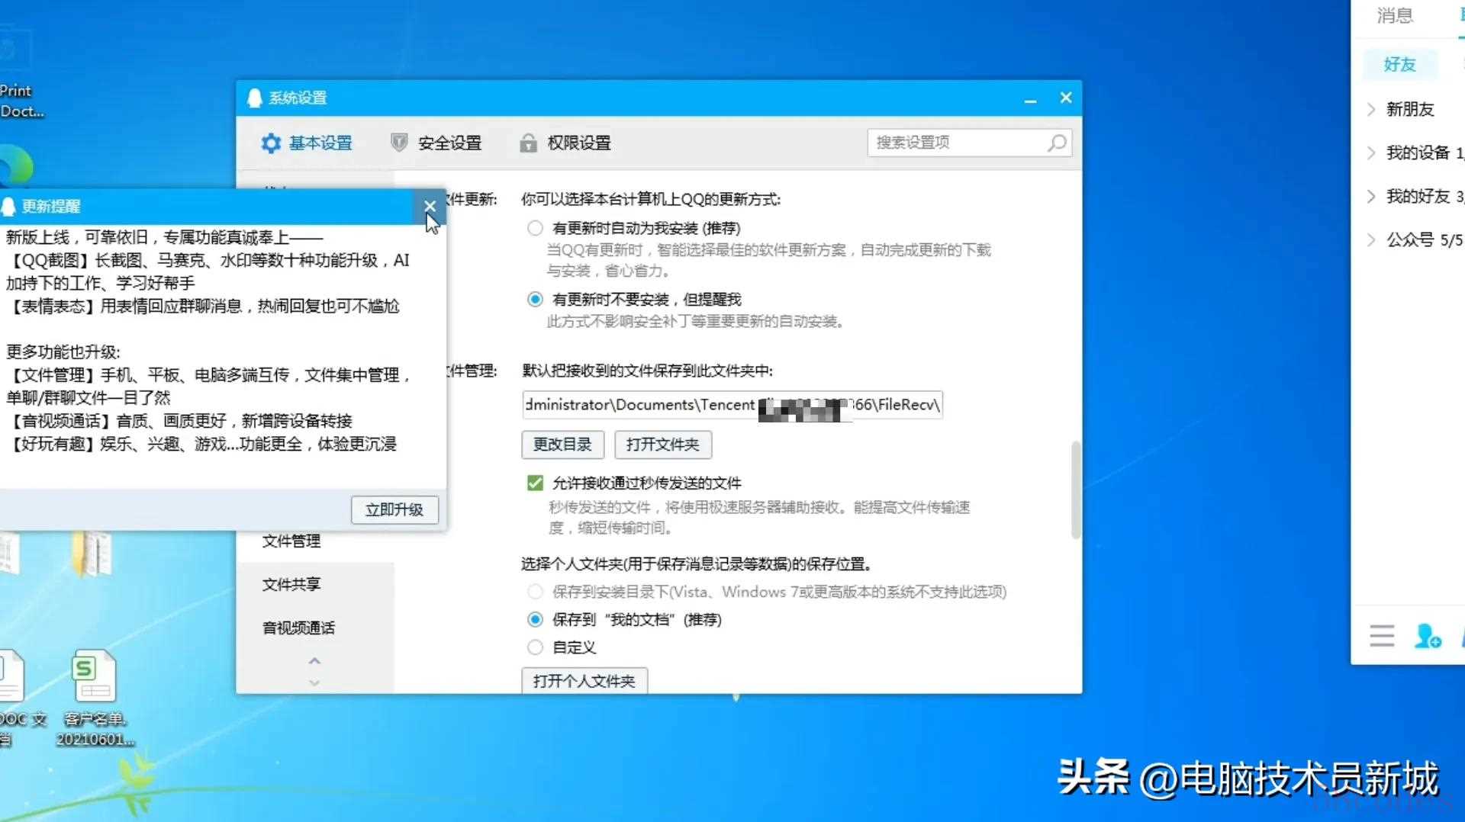Select the 自定义 radio option
This screenshot has height=822, width=1465.
coord(536,647)
